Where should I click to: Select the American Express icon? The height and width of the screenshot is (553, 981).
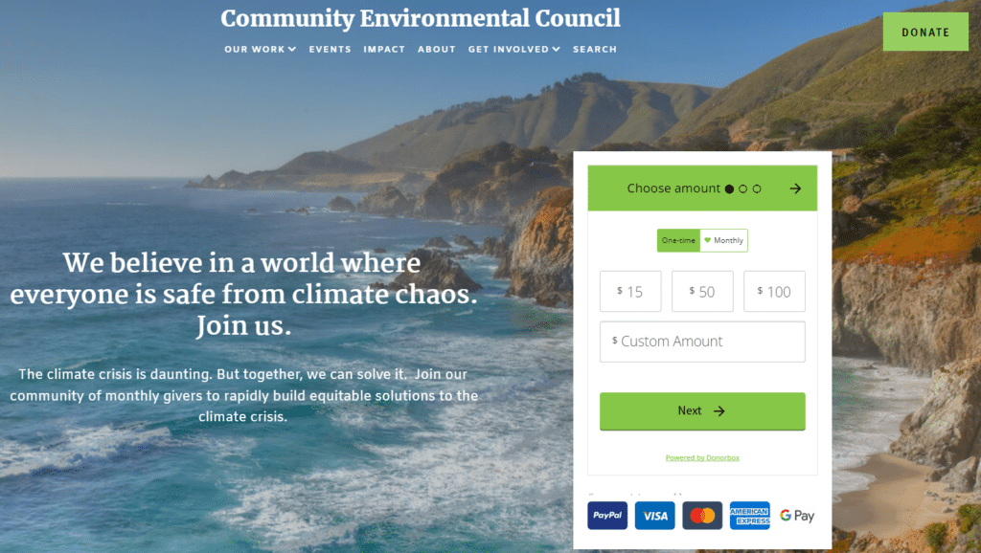(750, 515)
